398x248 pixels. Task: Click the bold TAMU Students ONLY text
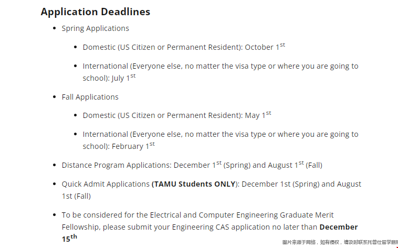click(194, 184)
